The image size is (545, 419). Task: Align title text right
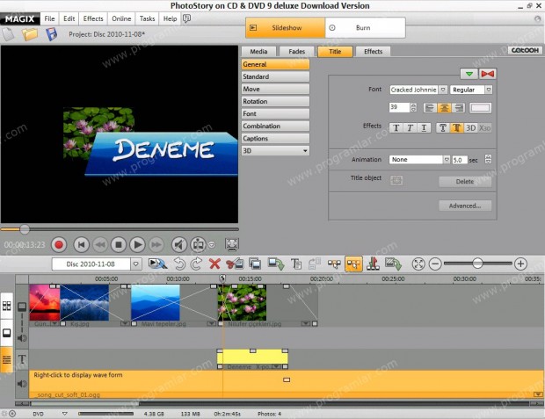click(459, 108)
